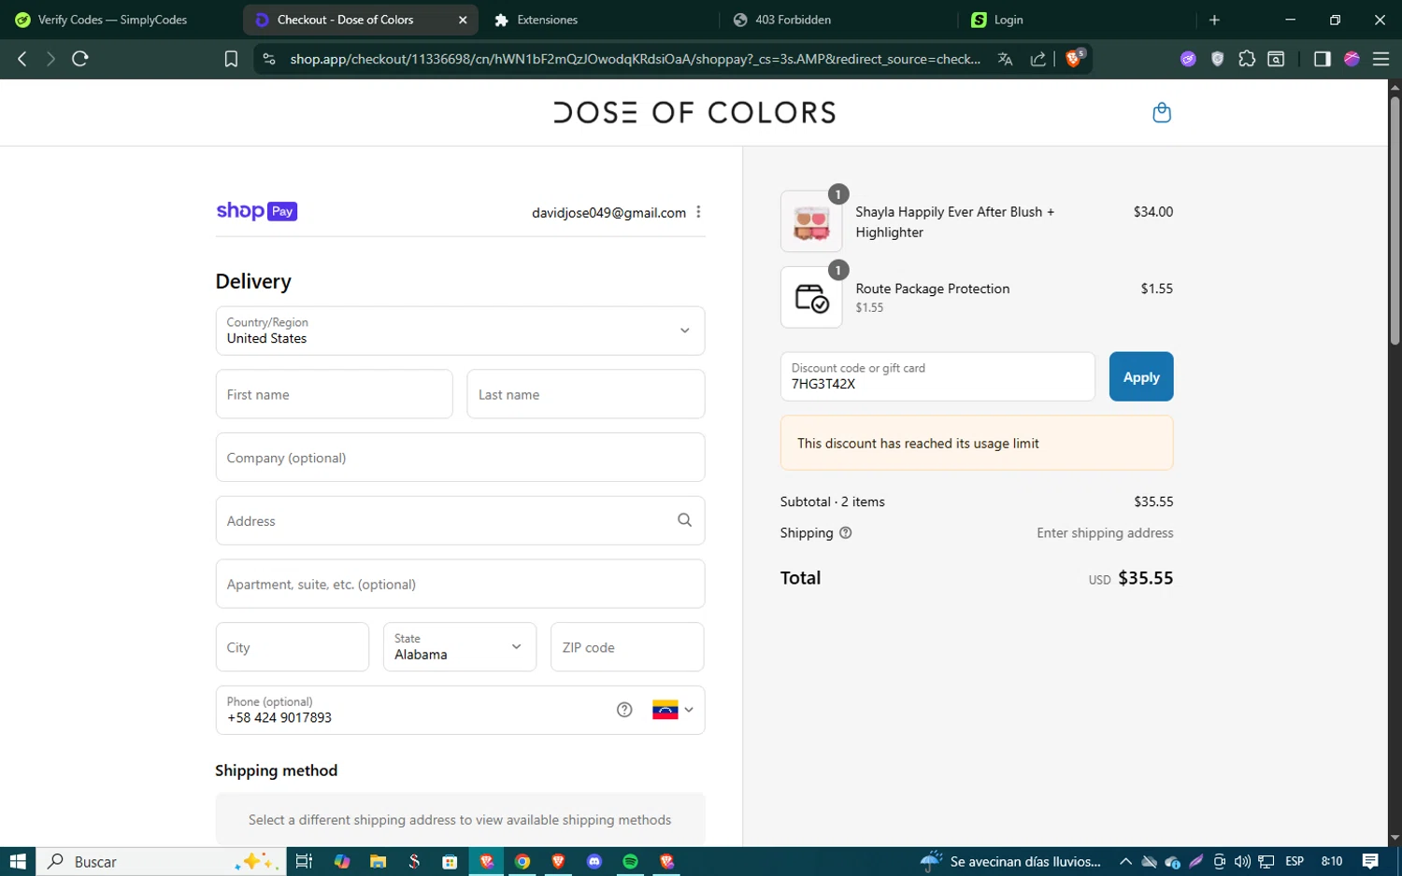Open Task View on the taskbar

(x=304, y=861)
